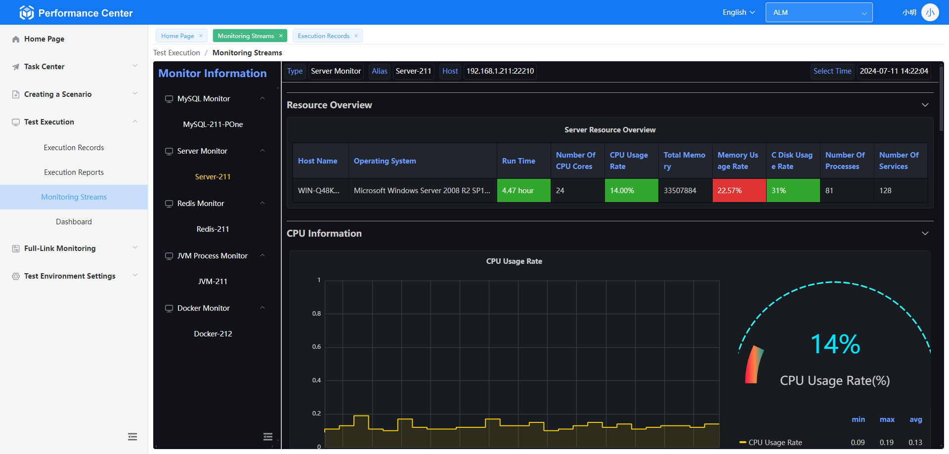
Task: Collapse the CPU Information section
Action: pyautogui.click(x=925, y=233)
